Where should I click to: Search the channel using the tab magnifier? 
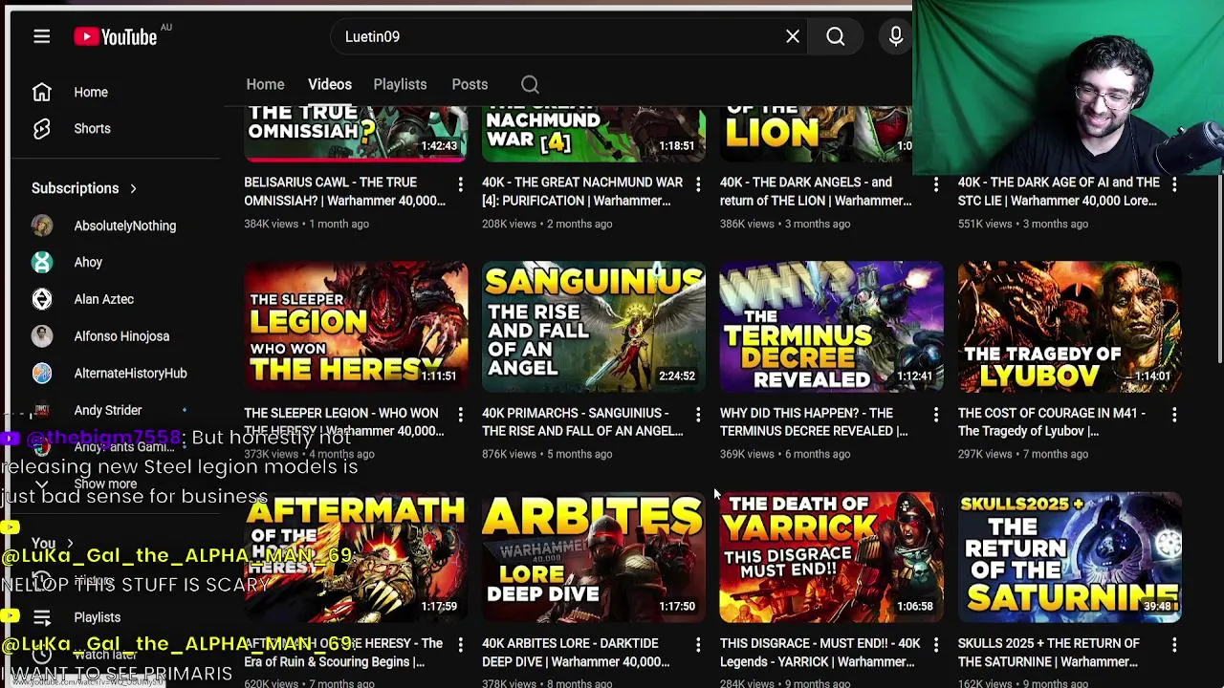tap(530, 84)
